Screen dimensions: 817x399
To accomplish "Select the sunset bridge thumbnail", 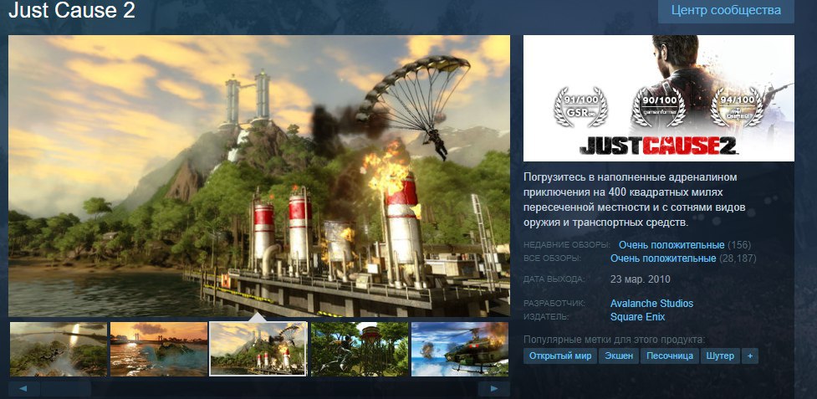I will (159, 349).
